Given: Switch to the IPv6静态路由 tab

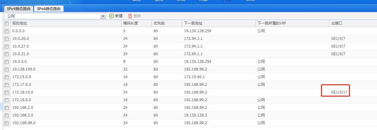Looking at the screenshot, I should coord(49,9).
